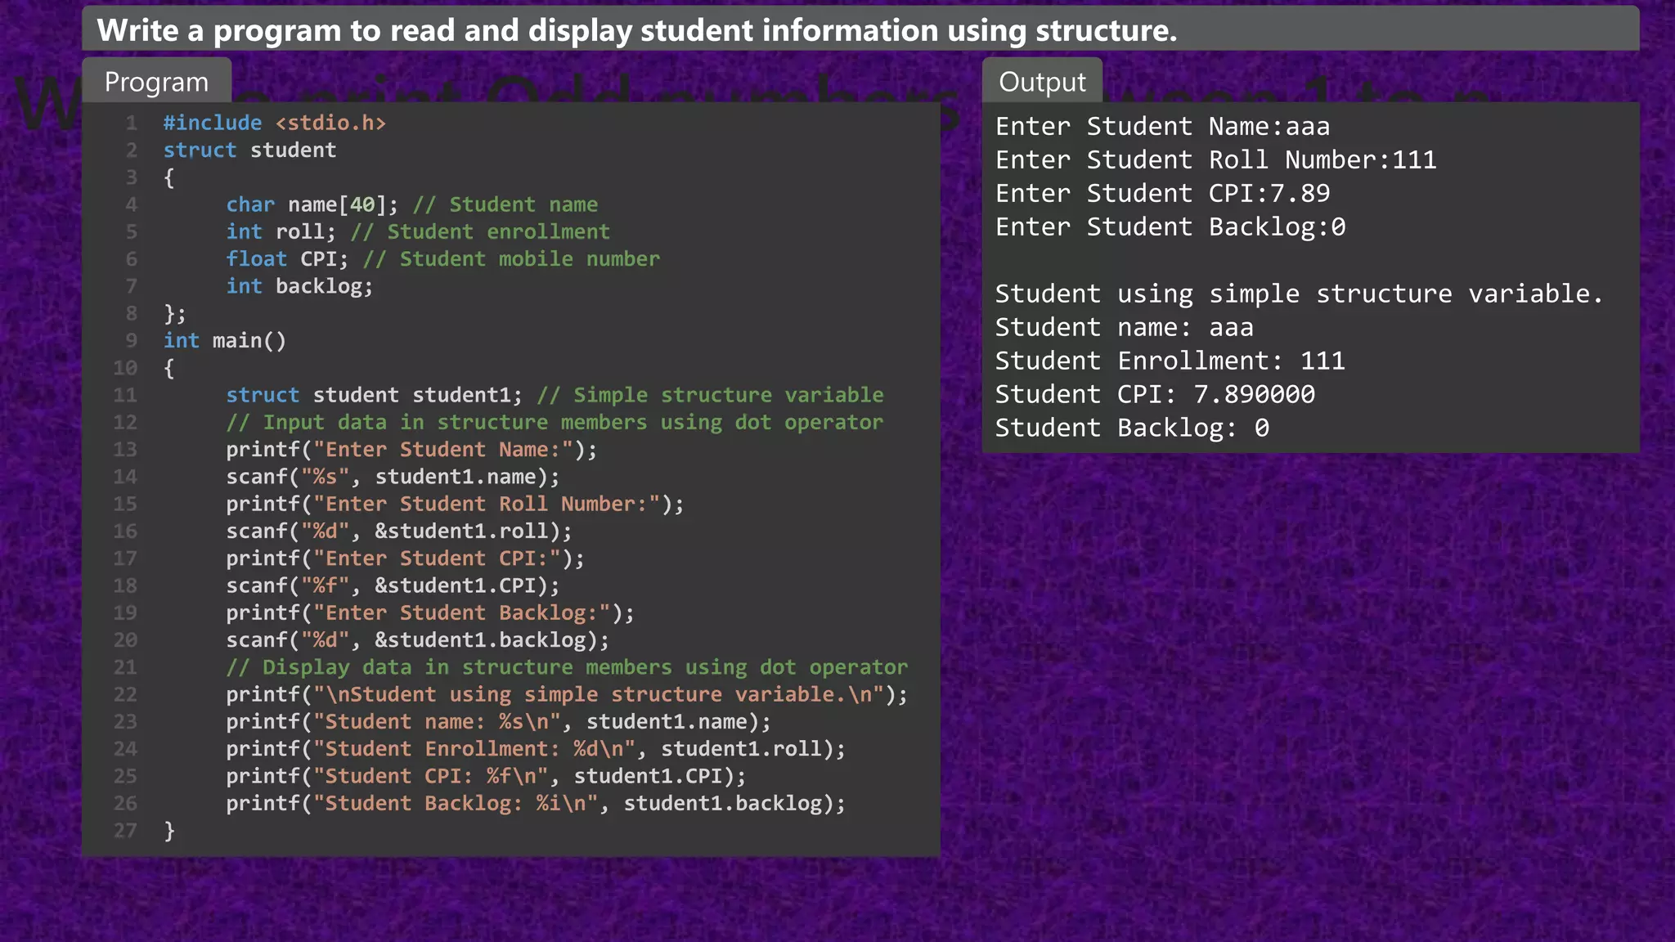1675x942 pixels.
Task: Click output 'Enter Student Backlog:0'
Action: click(x=1170, y=227)
